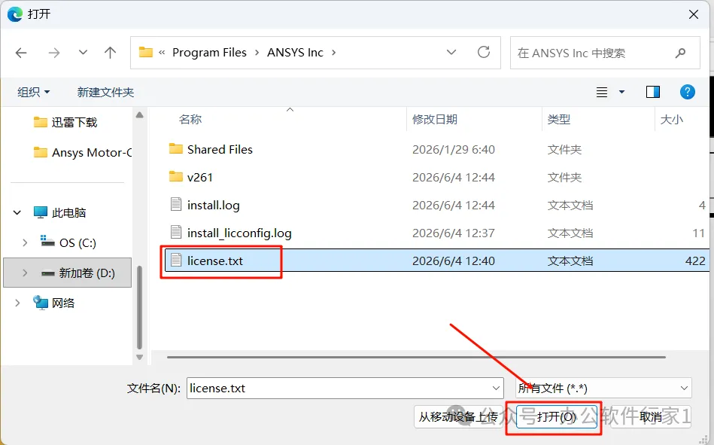This screenshot has width=714, height=445.
Task: Click the 打开(O) button
Action: click(x=557, y=416)
